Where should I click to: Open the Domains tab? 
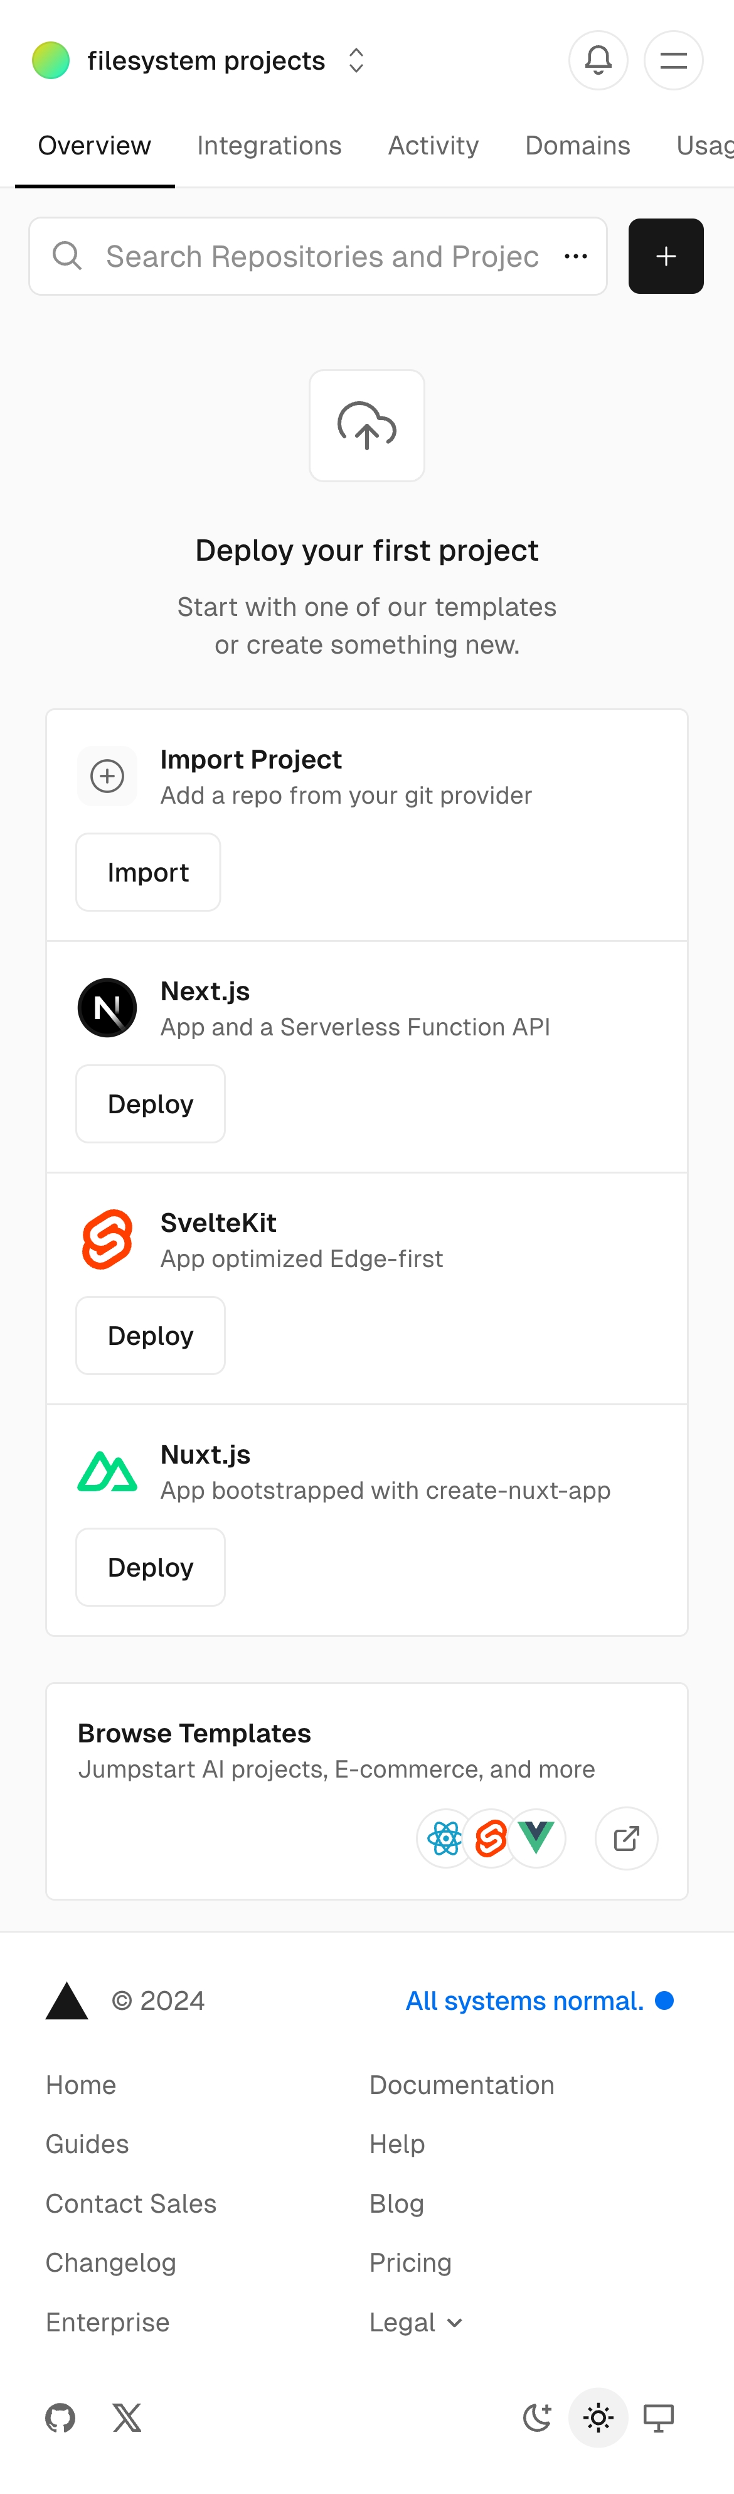(577, 145)
